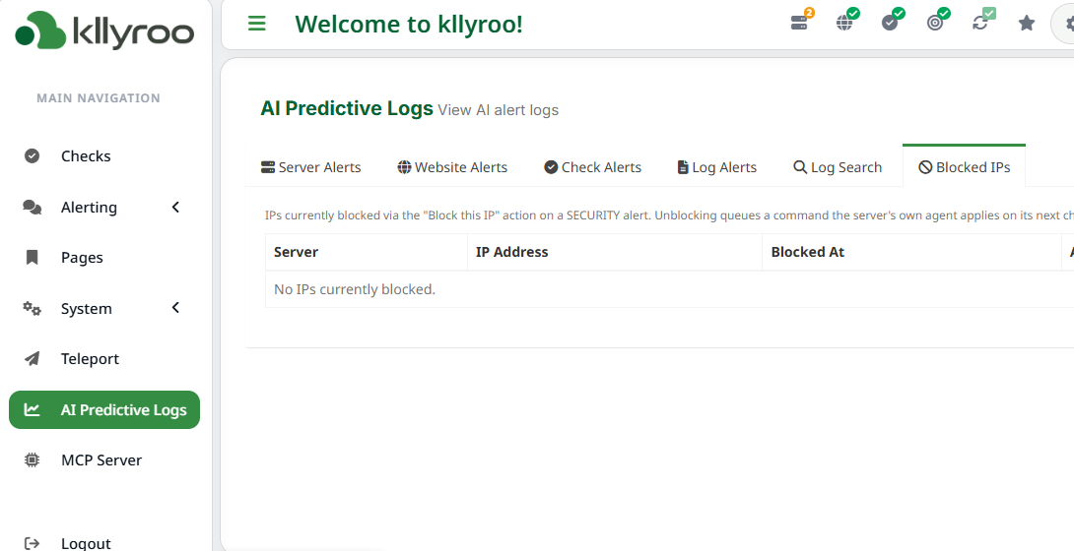Open Teleport from the sidebar
Screen dimensions: 1074x551
tap(104, 359)
